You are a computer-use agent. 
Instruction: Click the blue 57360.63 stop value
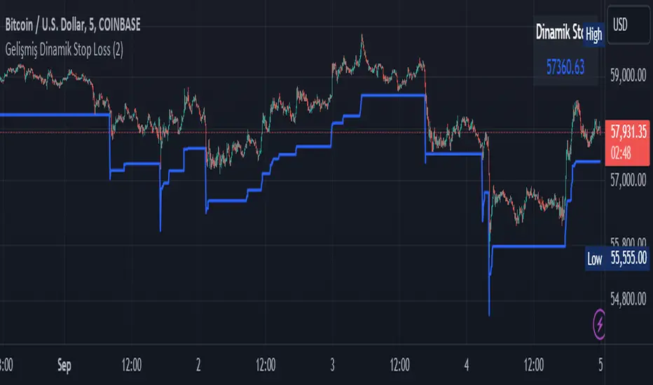[x=565, y=67]
